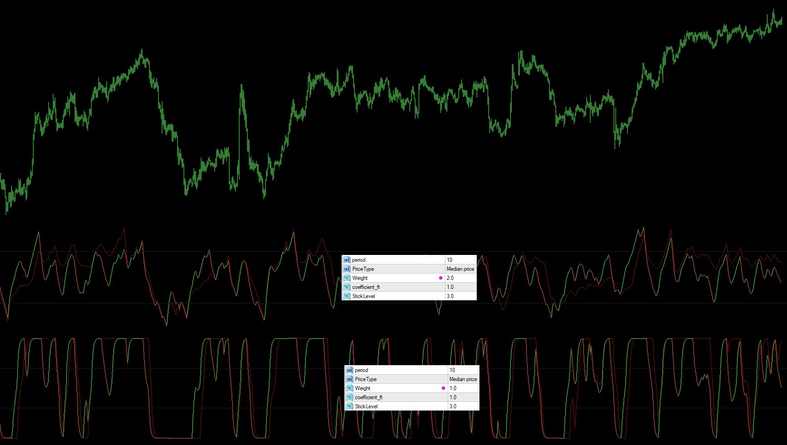Select the "PriceType" label in lower table

[x=366, y=379]
